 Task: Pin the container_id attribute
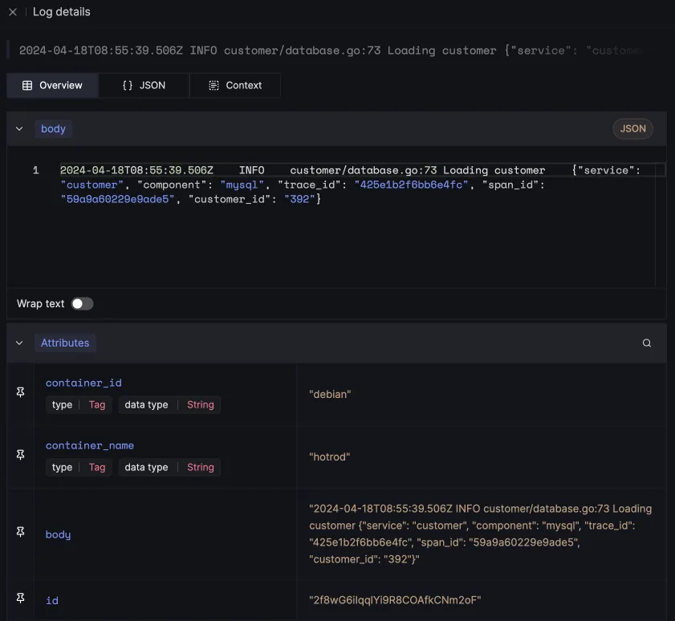(x=21, y=392)
